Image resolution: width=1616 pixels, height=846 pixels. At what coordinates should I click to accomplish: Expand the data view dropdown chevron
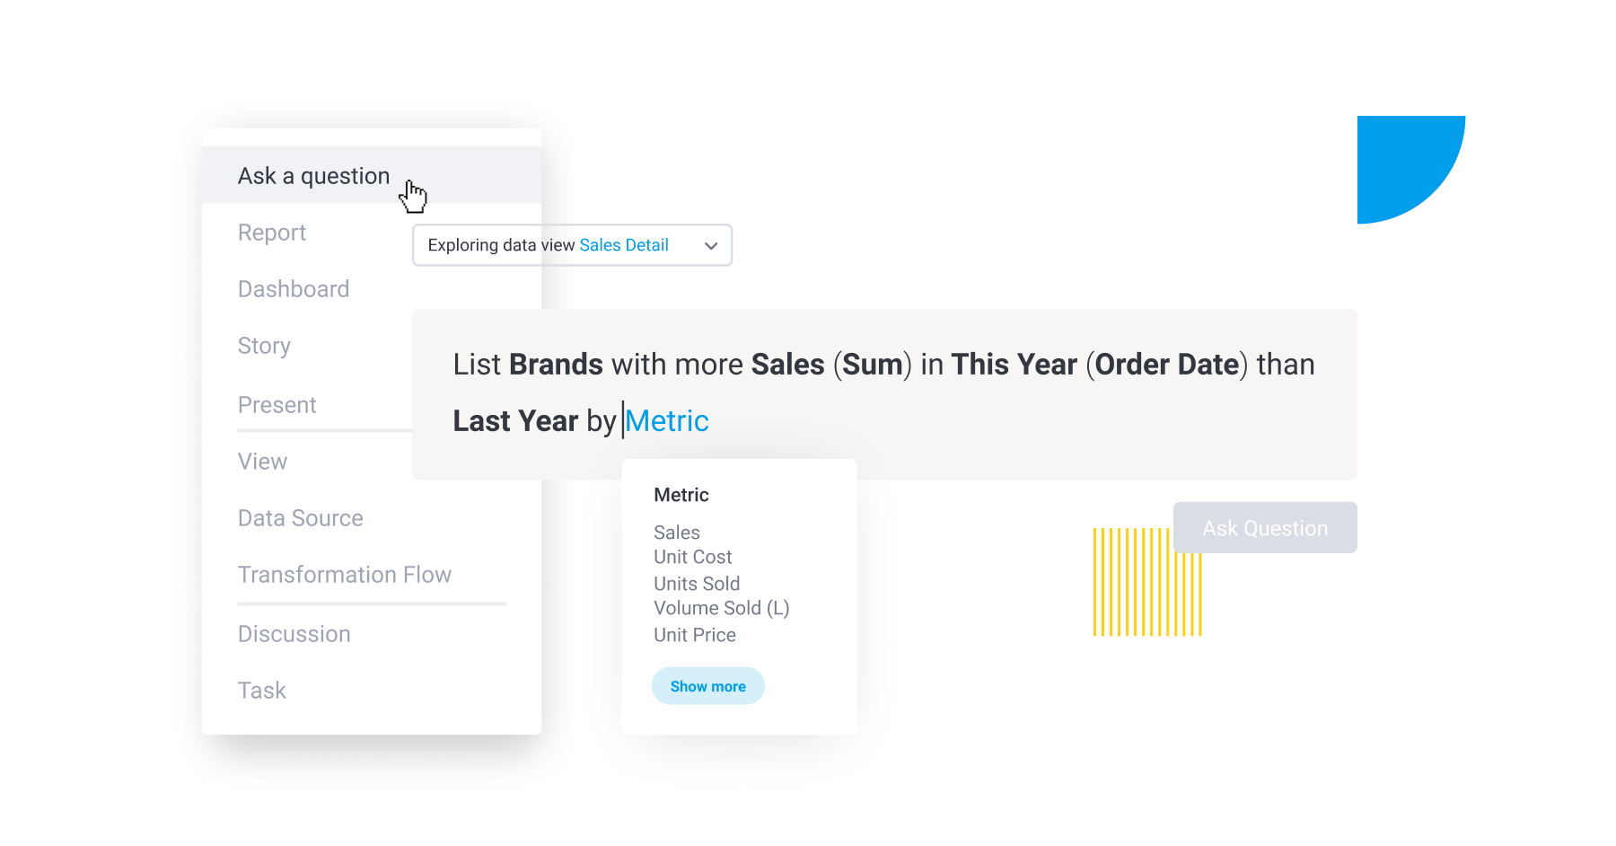711,246
